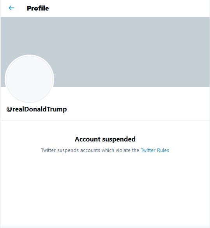The image size is (210, 228).
Task: Click the divider line under the handle
Action: [105, 120]
